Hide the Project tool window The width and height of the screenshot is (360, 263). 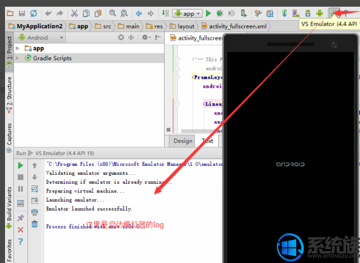coord(158,37)
